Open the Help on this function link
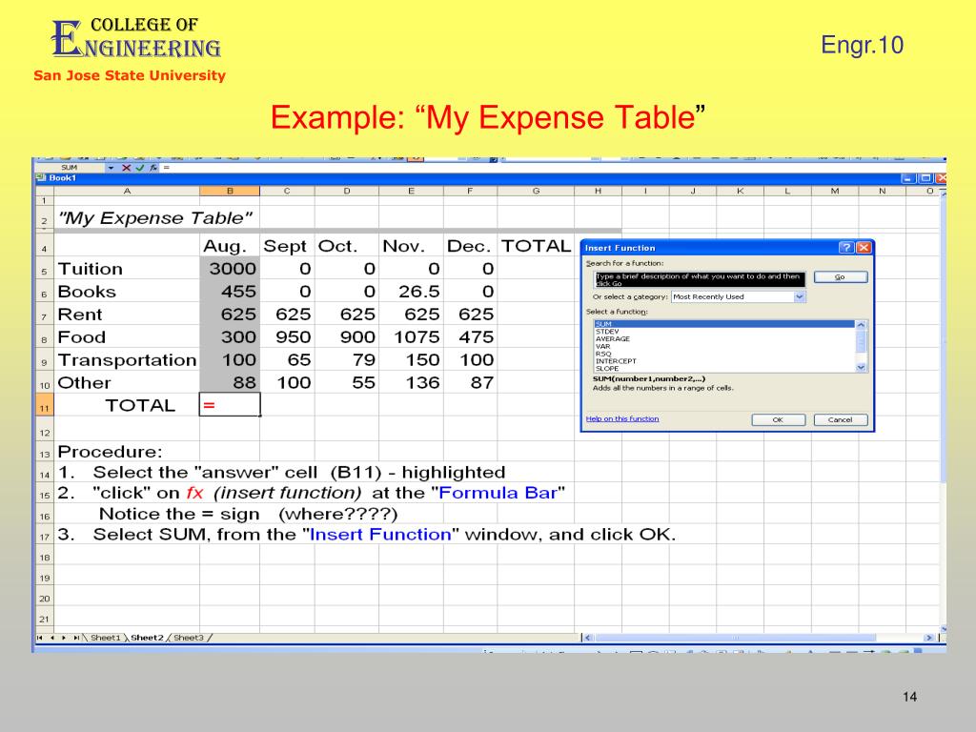The height and width of the screenshot is (732, 976). click(x=621, y=418)
